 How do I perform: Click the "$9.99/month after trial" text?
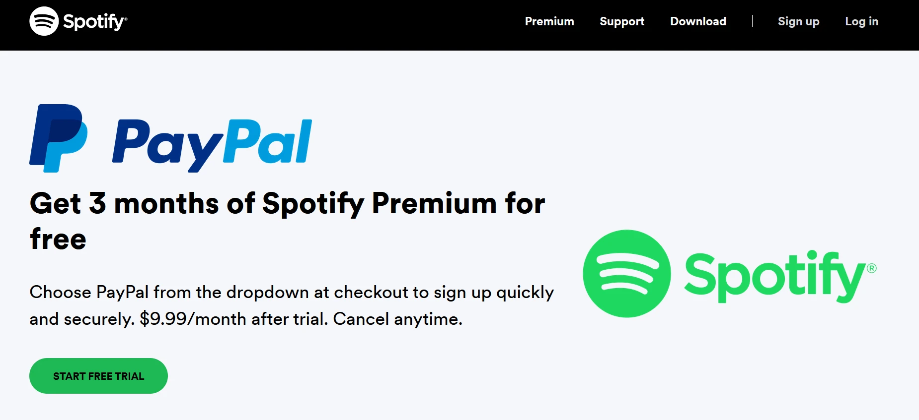click(x=234, y=319)
